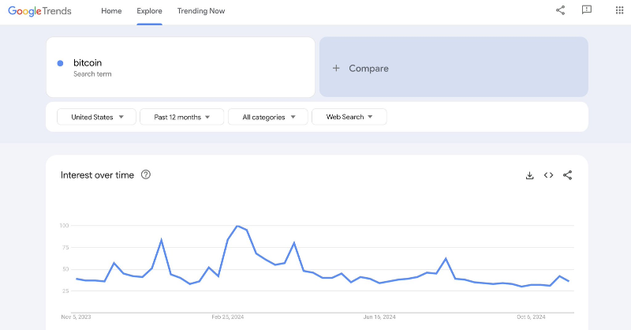Click the Jun 16, 2024 axis label
Viewport: 631px width, 330px height.
tap(379, 317)
